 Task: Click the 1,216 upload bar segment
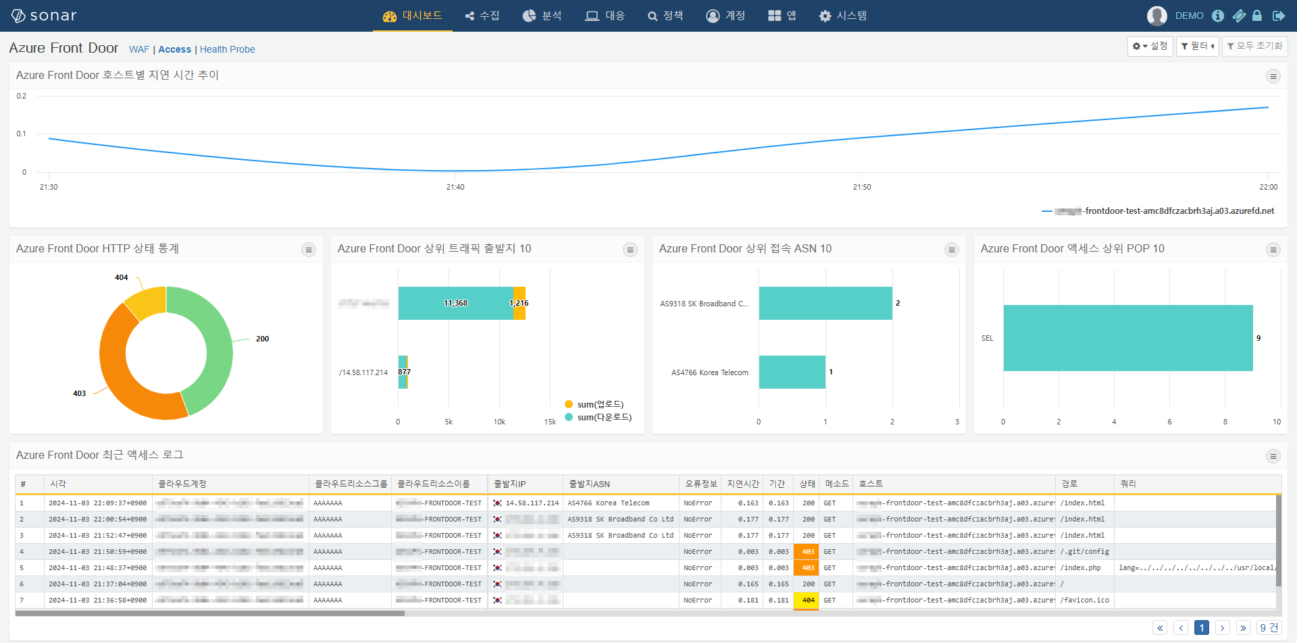[519, 303]
